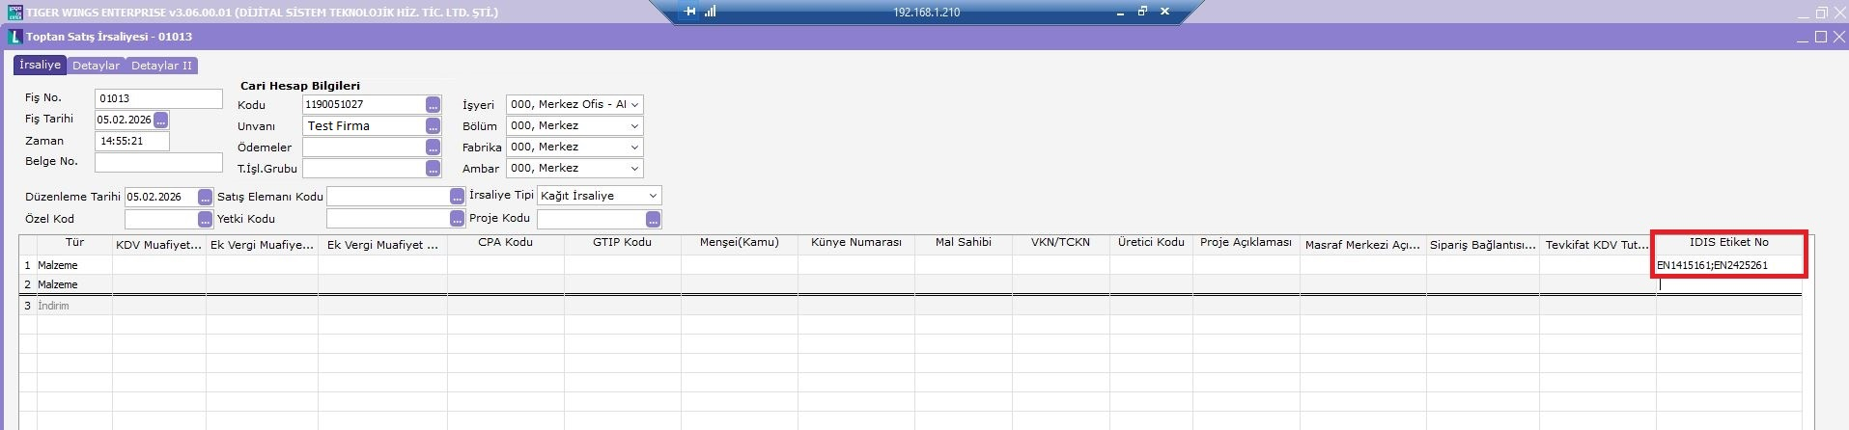This screenshot has height=430, width=1849.
Task: Click the Unvanı lookup button
Action: [433, 126]
